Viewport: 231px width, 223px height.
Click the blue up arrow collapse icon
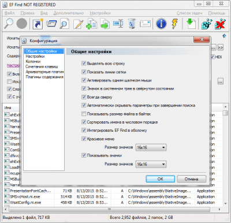[x=224, y=36]
